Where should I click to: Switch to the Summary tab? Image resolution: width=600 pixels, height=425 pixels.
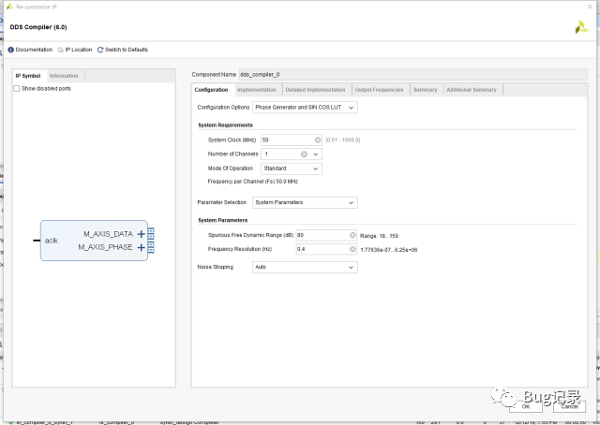coord(425,90)
